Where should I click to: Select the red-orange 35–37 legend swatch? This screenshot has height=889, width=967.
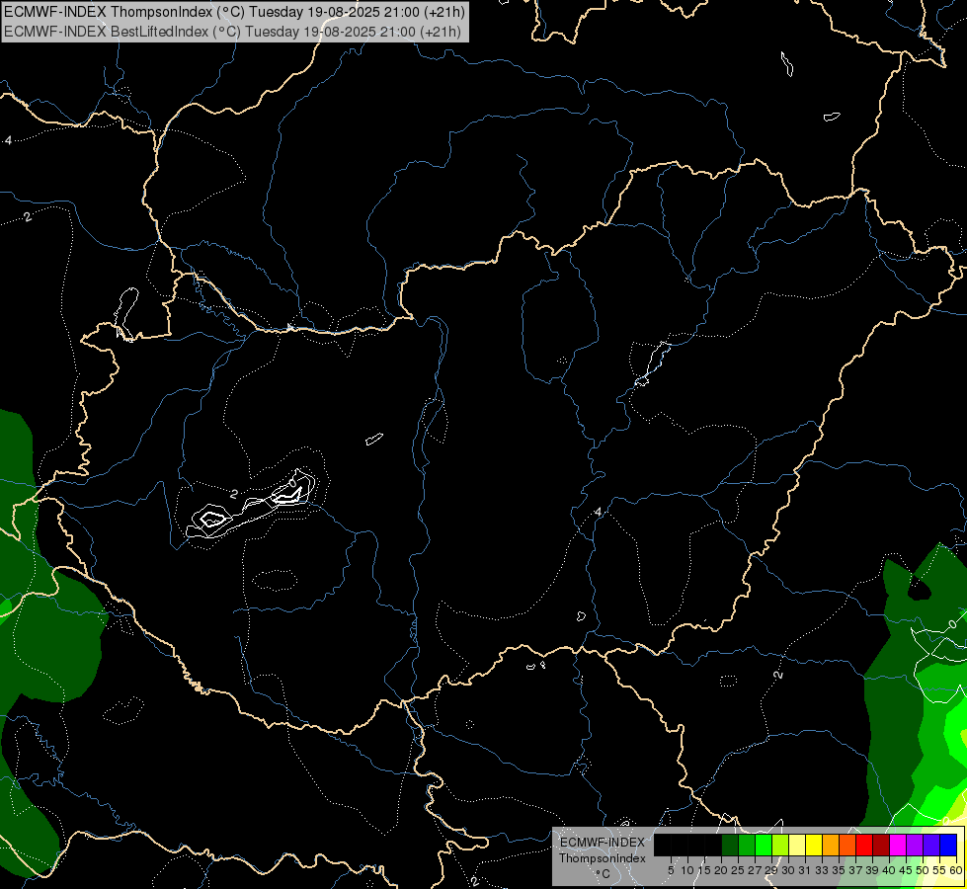[x=847, y=845]
